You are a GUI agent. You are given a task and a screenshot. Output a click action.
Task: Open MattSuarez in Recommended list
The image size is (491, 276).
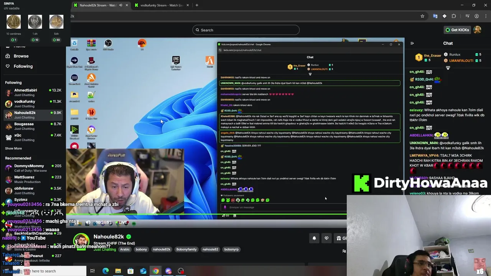click(x=33, y=179)
